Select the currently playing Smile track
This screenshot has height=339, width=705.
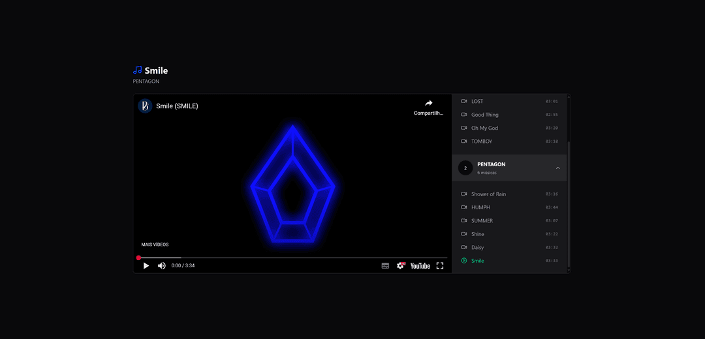coord(478,261)
